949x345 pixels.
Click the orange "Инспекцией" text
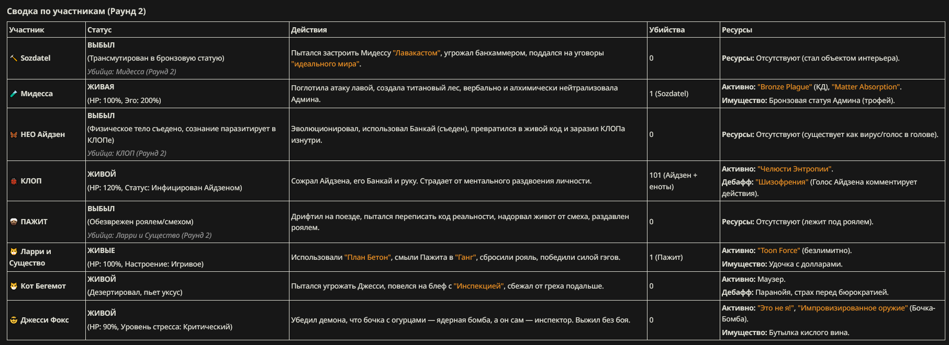tap(479, 286)
